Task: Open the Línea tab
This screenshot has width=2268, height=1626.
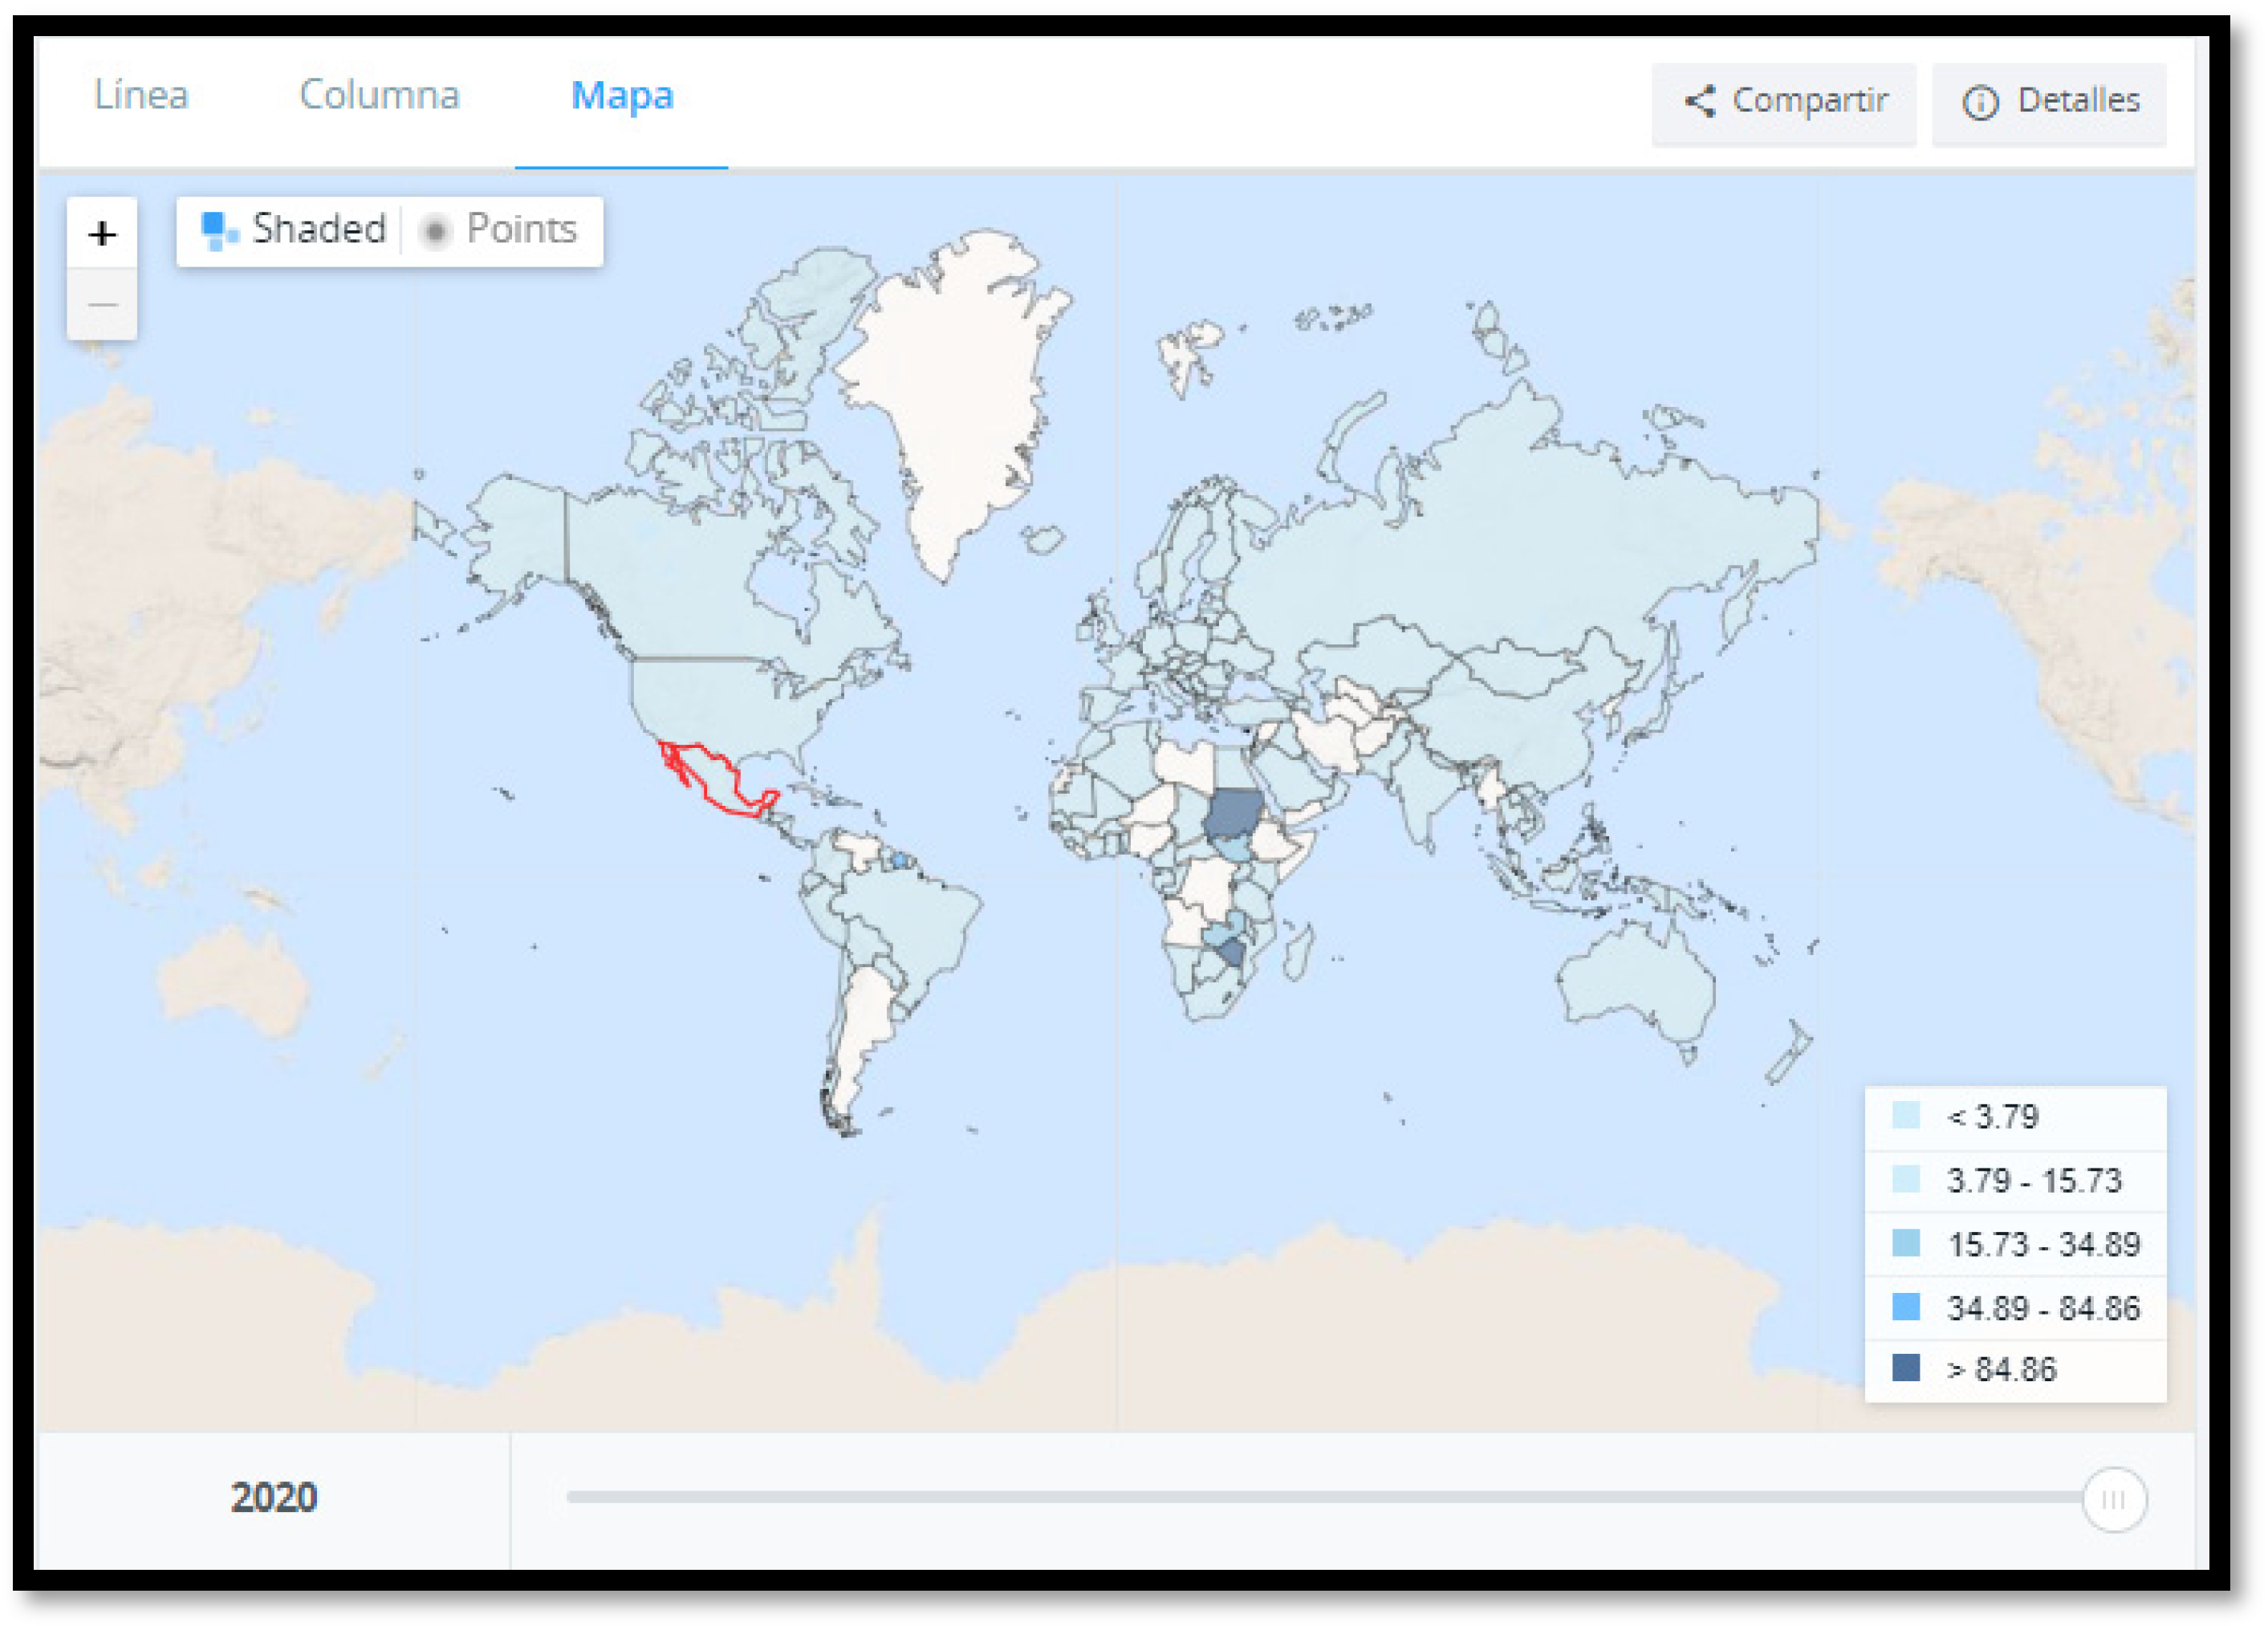Action: tap(141, 96)
